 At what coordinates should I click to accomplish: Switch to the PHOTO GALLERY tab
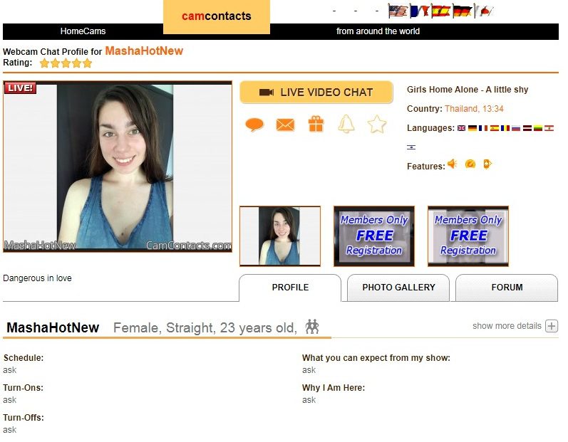coord(398,288)
